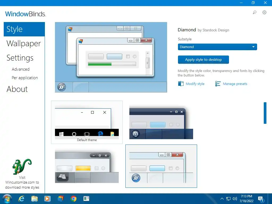The height and width of the screenshot is (204, 272).
Task: Show hidden system tray icons
Action: coord(222,199)
